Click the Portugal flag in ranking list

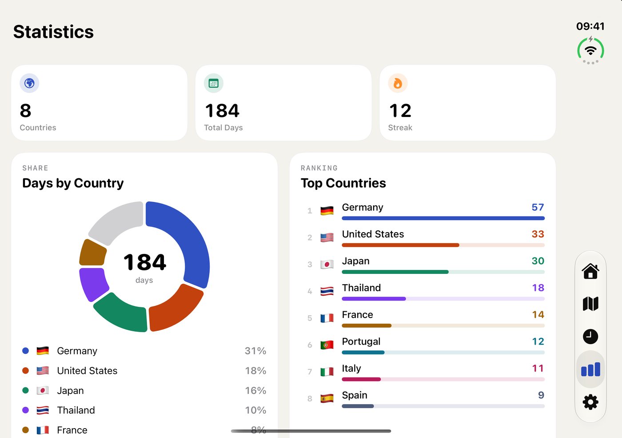(x=327, y=345)
